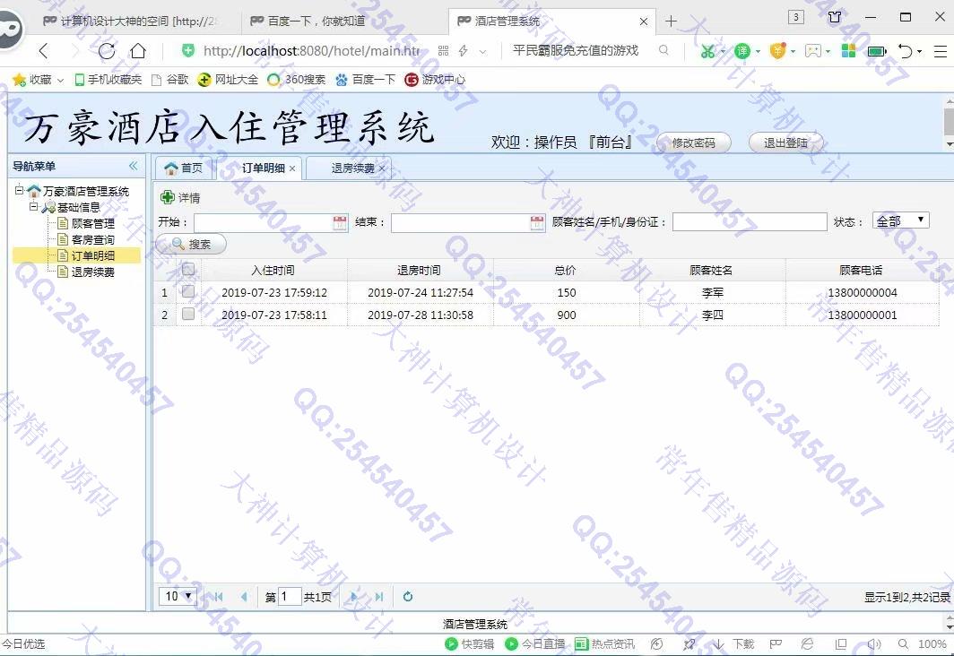Click the browser URL address field
Viewport: 954px width, 656px height.
311,51
